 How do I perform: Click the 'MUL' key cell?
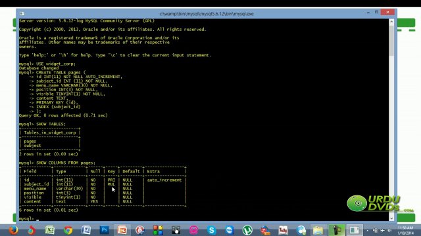[111, 184]
